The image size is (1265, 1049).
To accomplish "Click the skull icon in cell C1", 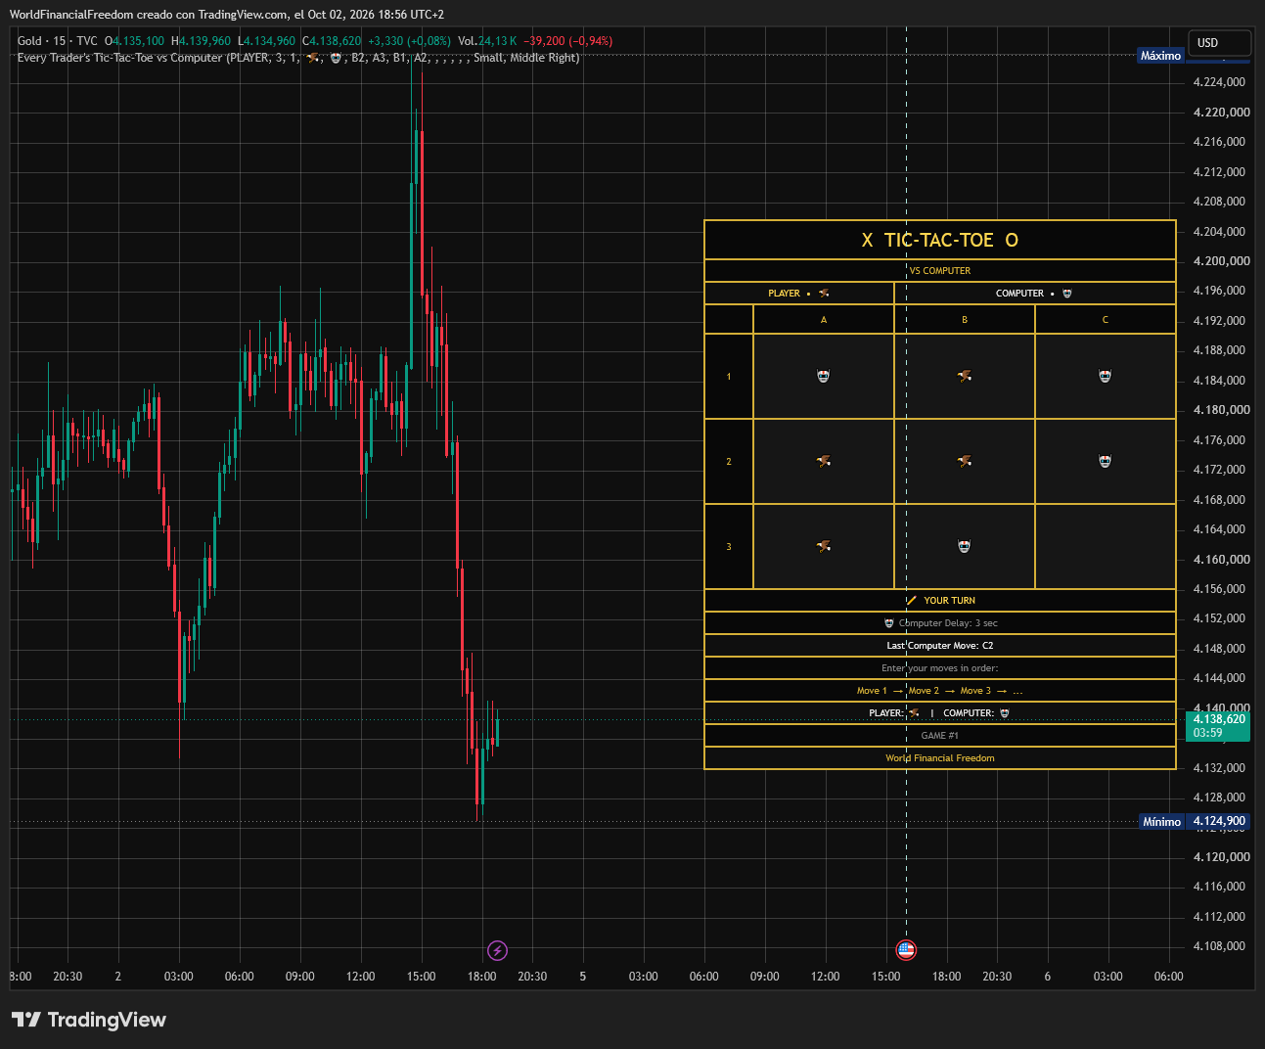I will coord(1105,376).
